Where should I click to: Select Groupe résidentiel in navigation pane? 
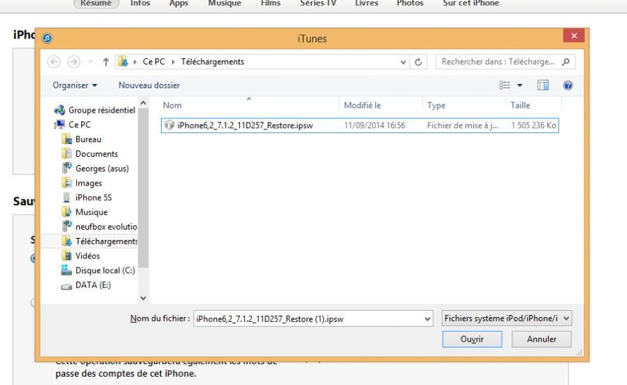[x=95, y=110]
